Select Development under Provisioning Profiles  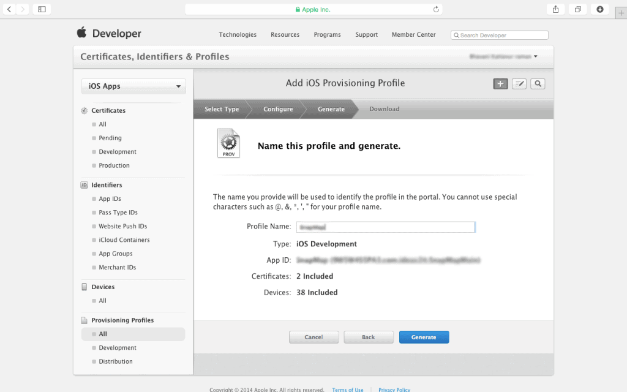118,348
